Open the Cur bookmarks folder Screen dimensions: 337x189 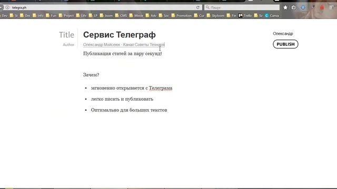[x=199, y=16]
